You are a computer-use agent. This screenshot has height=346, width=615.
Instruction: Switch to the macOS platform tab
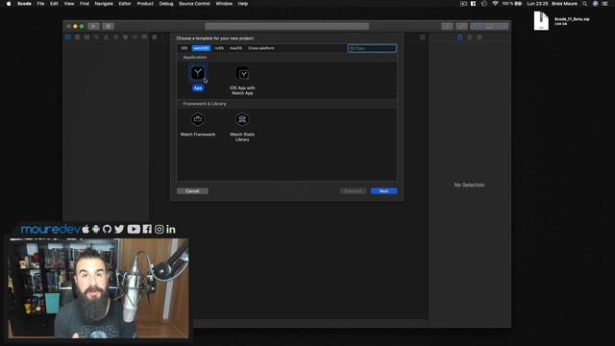235,48
